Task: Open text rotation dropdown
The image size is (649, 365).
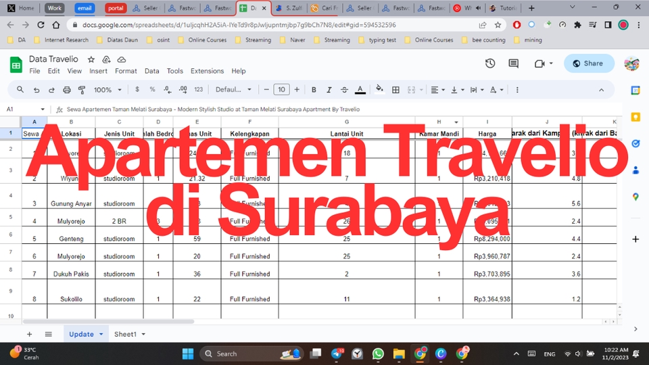Action: click(496, 90)
